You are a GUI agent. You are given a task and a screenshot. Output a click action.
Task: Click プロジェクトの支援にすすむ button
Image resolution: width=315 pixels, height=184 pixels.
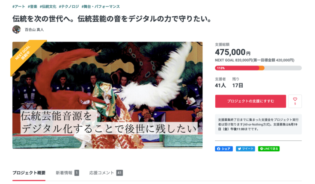click(250, 101)
